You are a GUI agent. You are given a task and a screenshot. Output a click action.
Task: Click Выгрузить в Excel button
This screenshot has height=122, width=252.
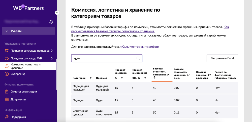point(222,58)
